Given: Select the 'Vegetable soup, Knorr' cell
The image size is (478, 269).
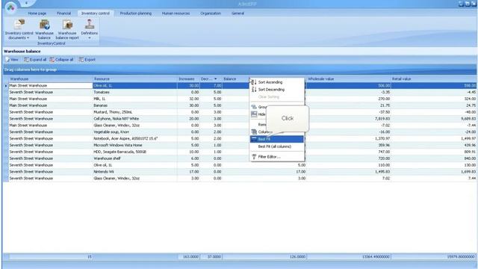Looking at the screenshot, I should (135, 132).
